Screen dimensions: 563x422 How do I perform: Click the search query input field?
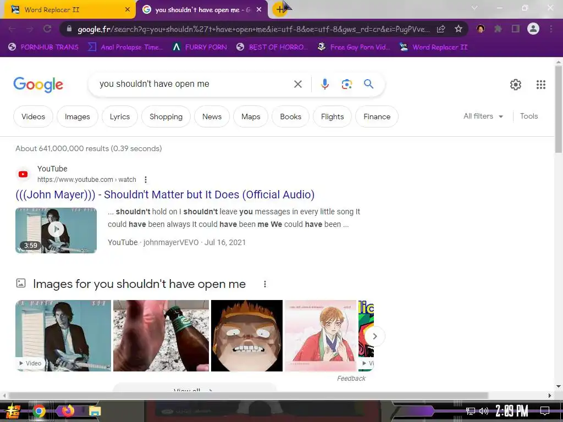click(x=192, y=84)
